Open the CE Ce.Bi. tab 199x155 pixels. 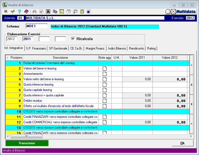pyautogui.click(x=76, y=48)
